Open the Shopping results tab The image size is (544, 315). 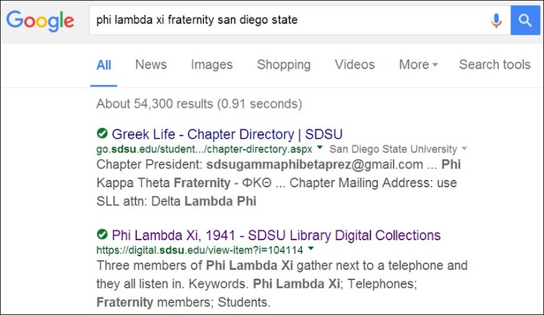tap(284, 65)
